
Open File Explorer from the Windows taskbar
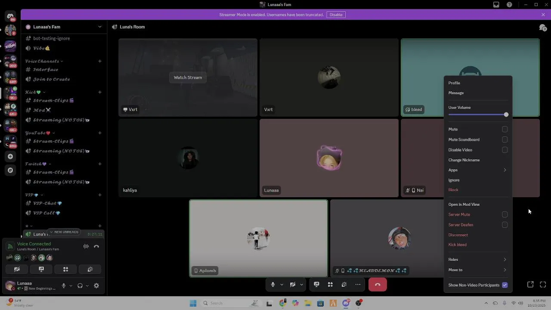(x=308, y=303)
